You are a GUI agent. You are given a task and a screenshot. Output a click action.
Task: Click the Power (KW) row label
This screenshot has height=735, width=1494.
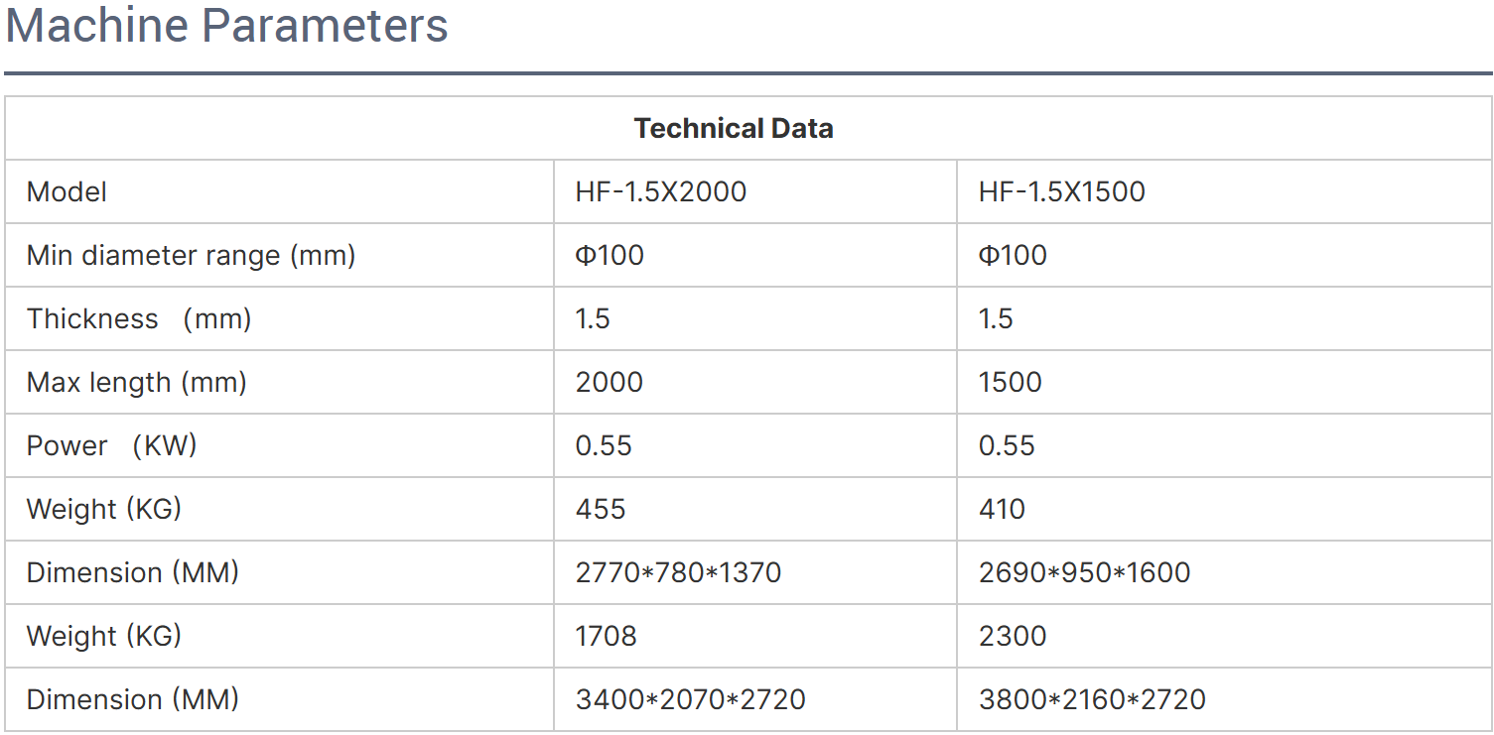pyautogui.click(x=112, y=445)
